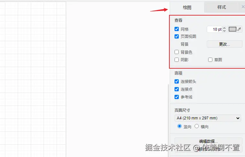Click the 编辑数据... button
This screenshot has width=245, height=157.
coord(208,141)
